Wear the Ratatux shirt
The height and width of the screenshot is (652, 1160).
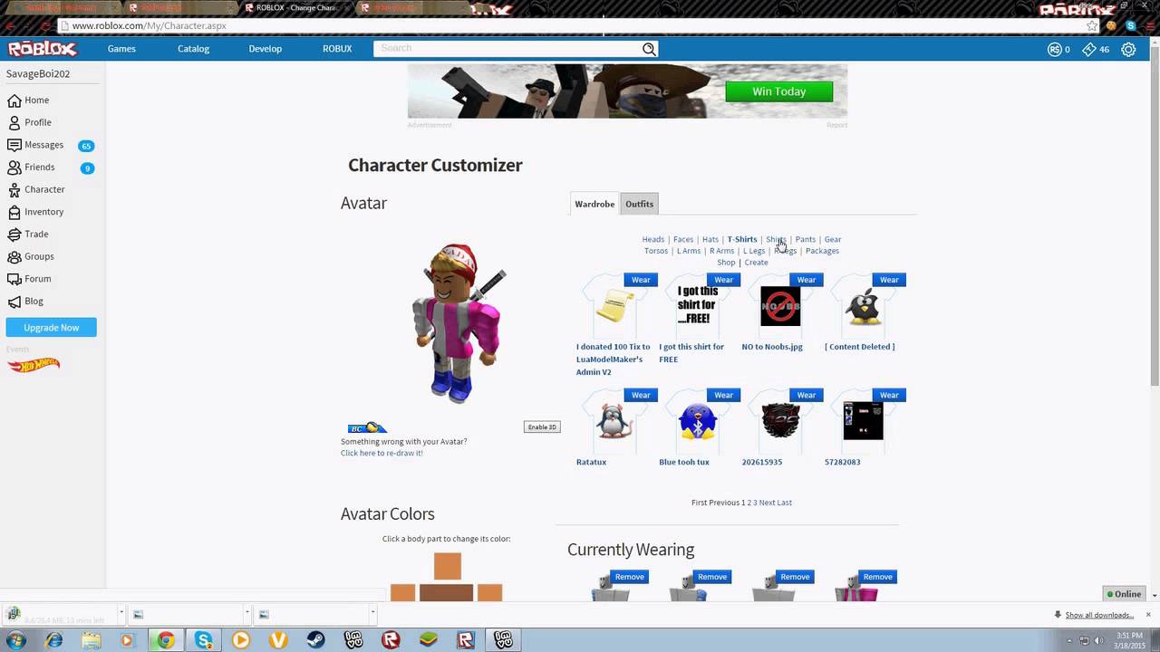click(641, 395)
